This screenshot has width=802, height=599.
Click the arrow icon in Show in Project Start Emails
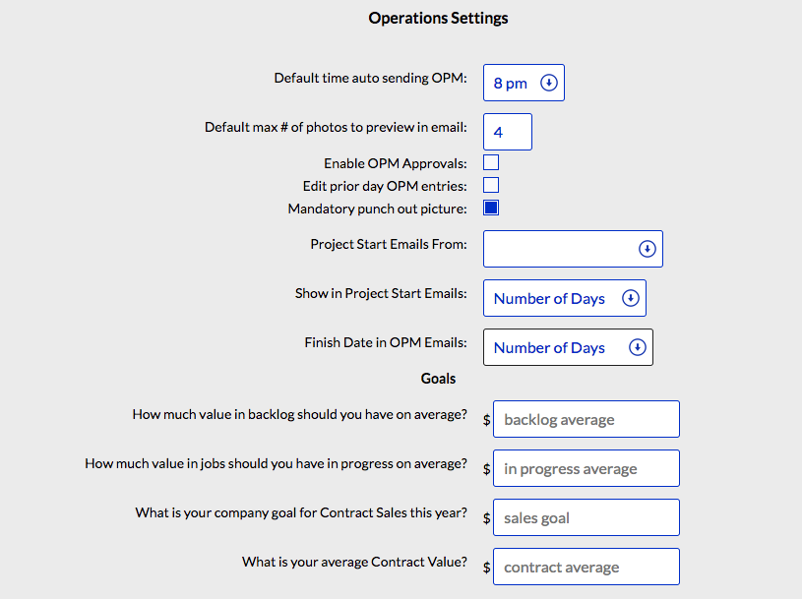[630, 298]
